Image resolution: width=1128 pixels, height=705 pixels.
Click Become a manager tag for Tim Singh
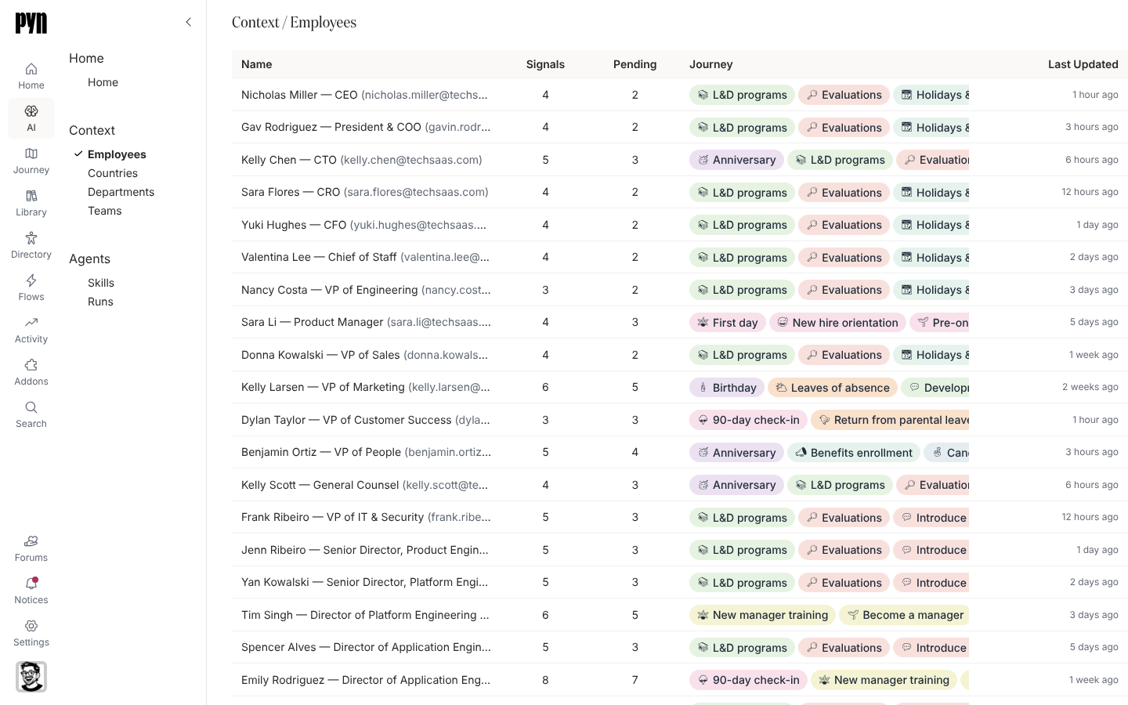point(905,615)
